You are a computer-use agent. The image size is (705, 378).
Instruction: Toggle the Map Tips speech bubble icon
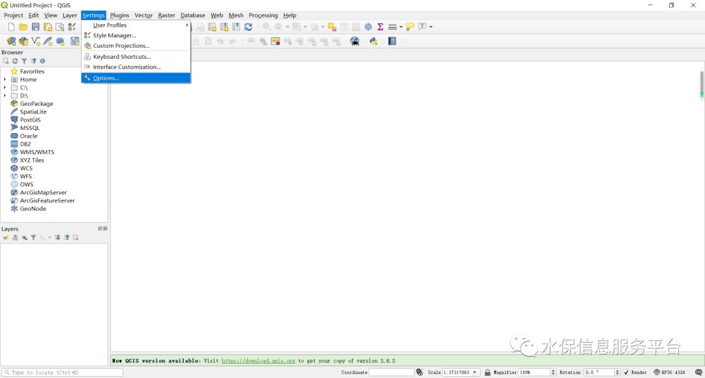[x=410, y=27]
